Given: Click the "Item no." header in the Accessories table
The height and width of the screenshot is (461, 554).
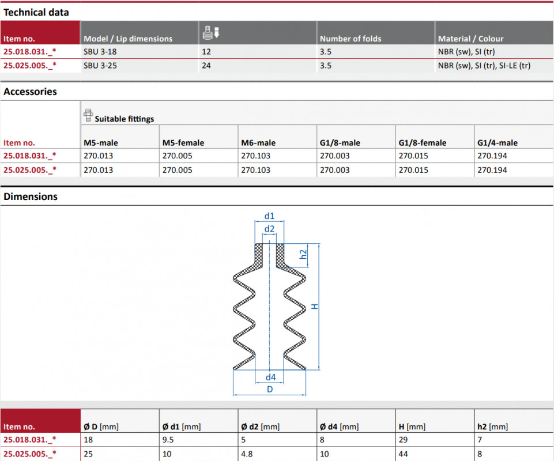Looking at the screenshot, I should 19,143.
